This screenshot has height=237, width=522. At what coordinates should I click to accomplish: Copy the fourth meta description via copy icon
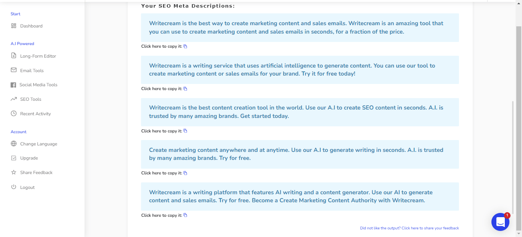[185, 173]
